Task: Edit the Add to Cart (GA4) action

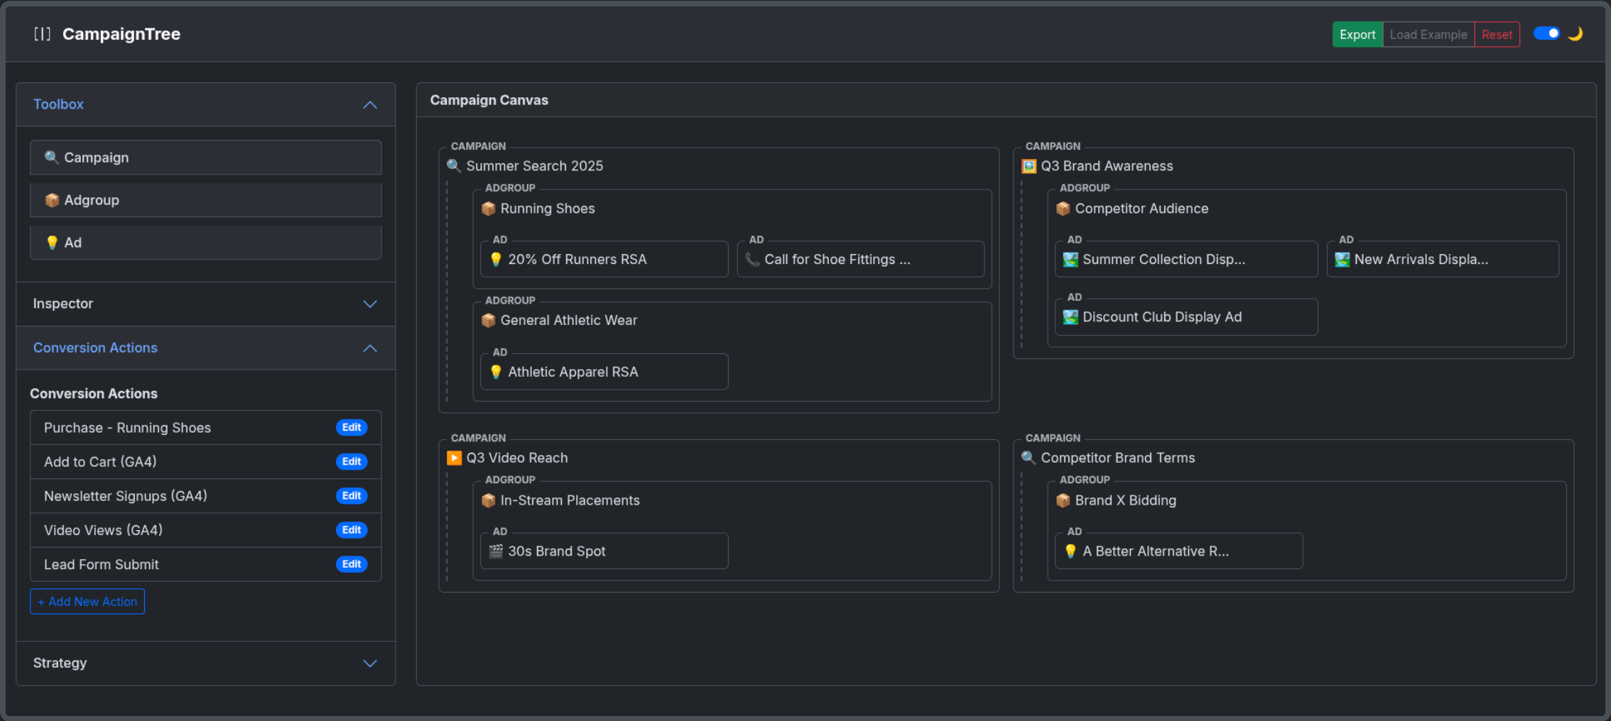Action: (x=352, y=462)
